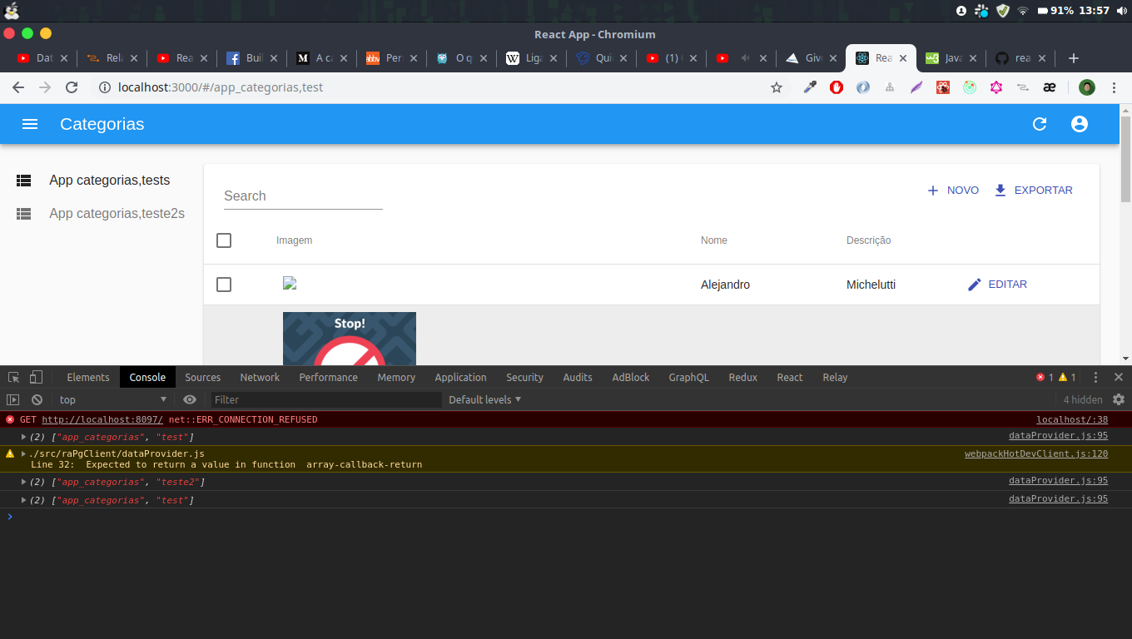Check the checkbox on Alejandro's row

[224, 284]
